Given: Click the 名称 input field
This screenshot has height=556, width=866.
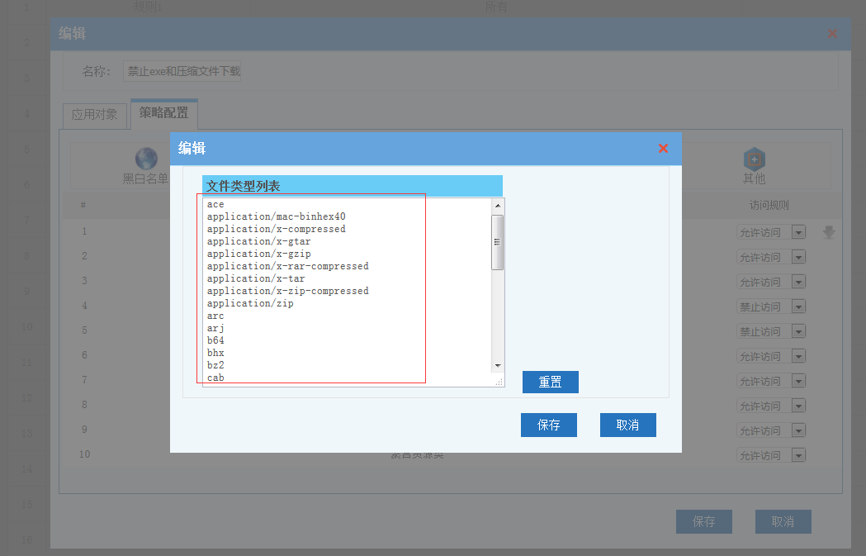Looking at the screenshot, I should tap(183, 72).
